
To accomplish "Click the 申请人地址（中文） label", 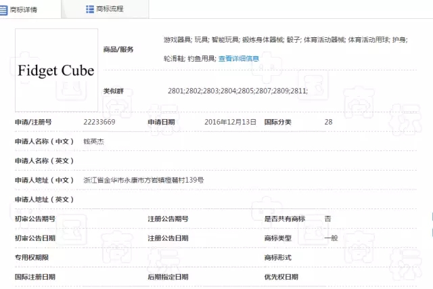I will pos(44,180).
